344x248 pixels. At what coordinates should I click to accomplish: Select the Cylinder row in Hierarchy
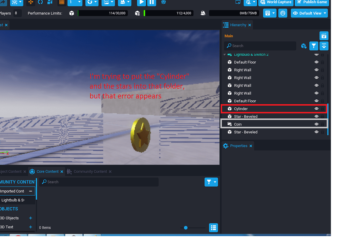tap(274, 109)
